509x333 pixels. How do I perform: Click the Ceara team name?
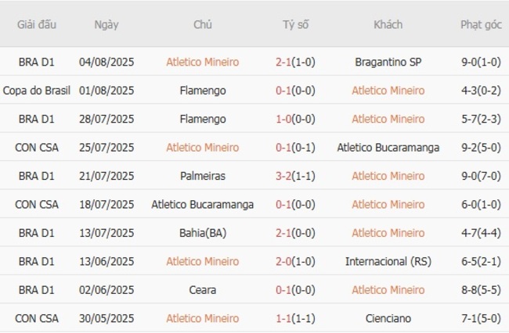tap(203, 290)
